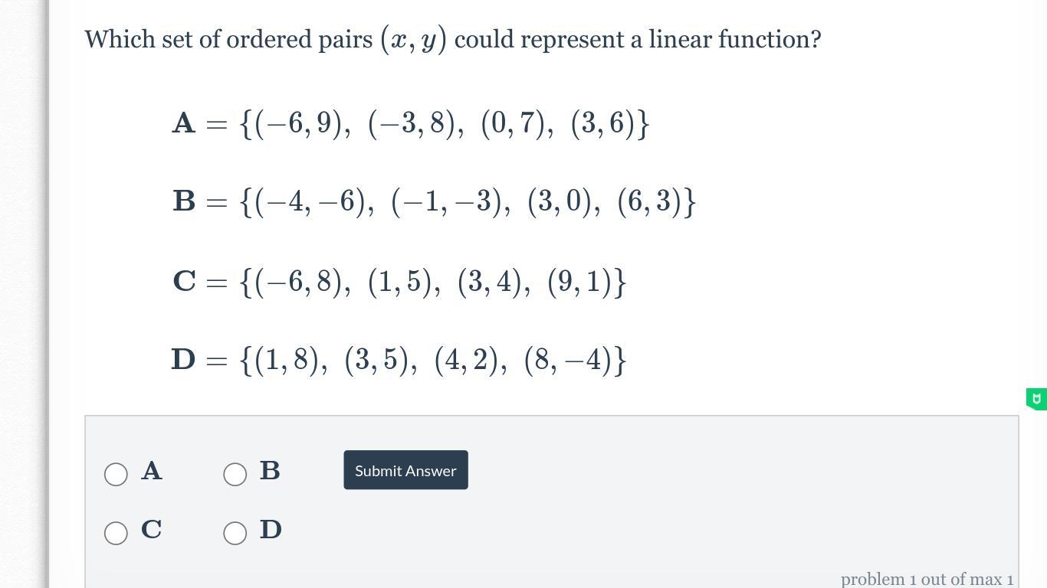Click the bold C label beside its radio
The image size is (1047, 588).
point(152,530)
